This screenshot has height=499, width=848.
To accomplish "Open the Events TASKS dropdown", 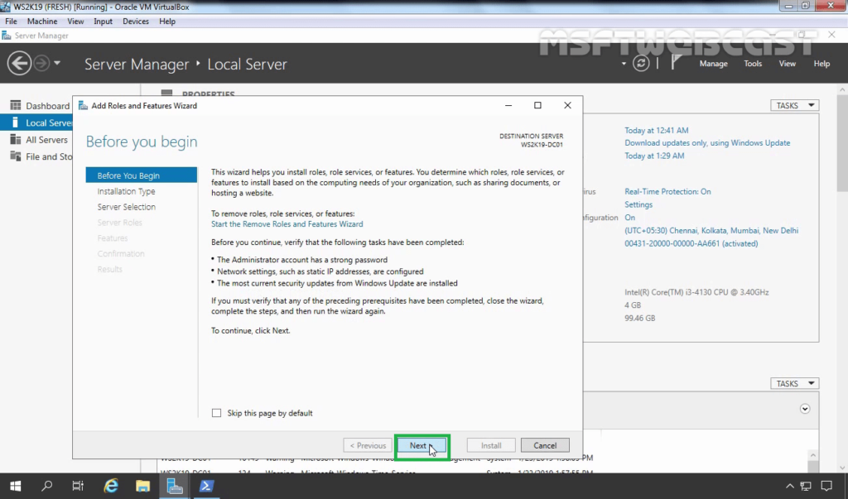I will pos(794,383).
